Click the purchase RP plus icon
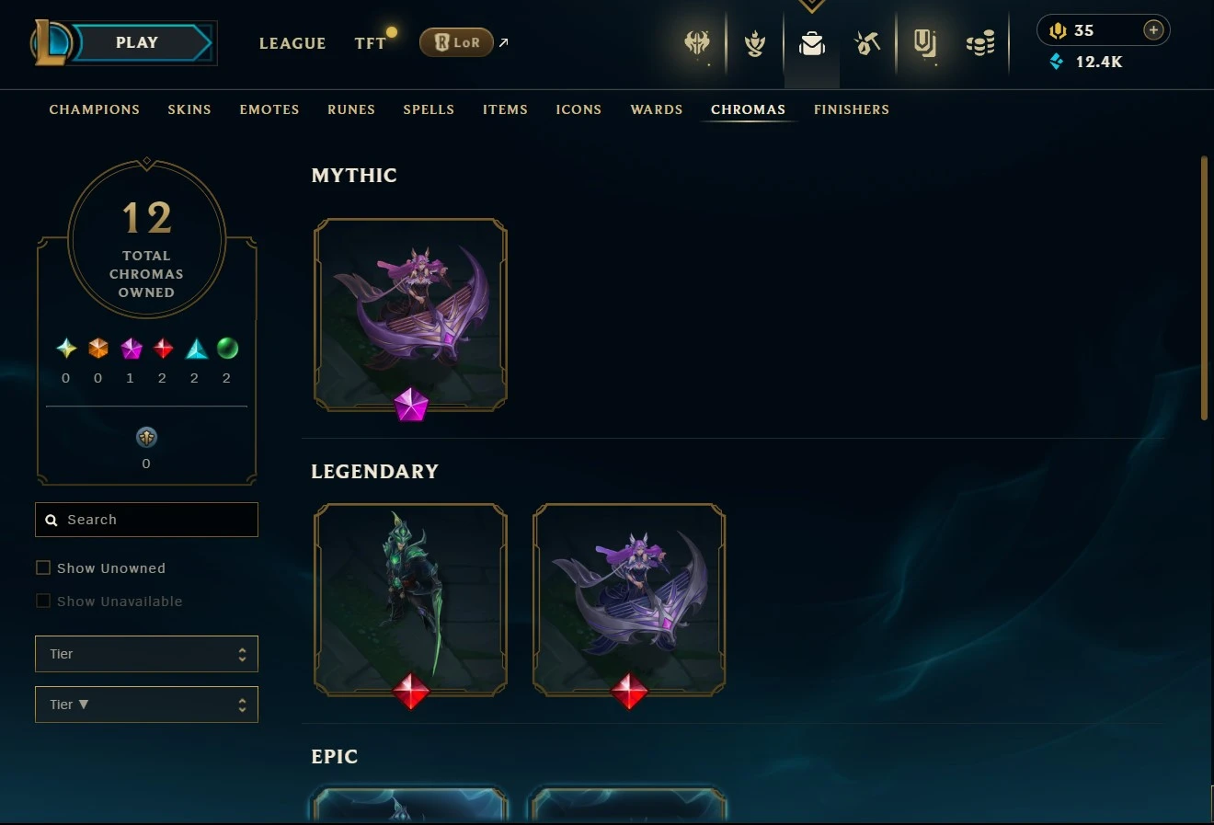Viewport: 1214px width, 825px height. pos(1153,30)
